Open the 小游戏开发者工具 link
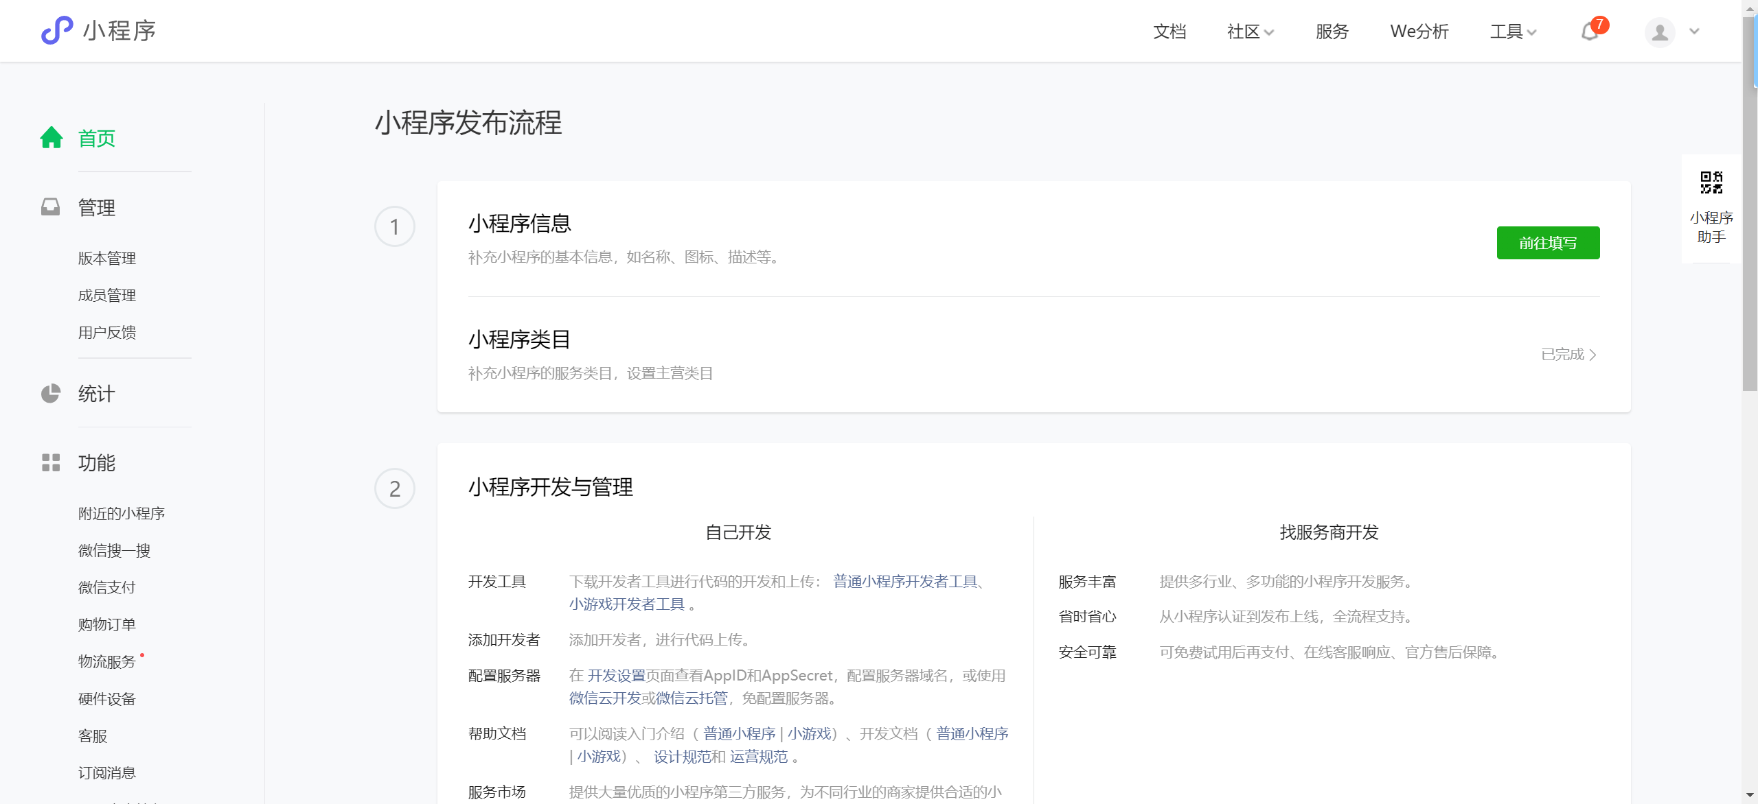 (x=626, y=604)
